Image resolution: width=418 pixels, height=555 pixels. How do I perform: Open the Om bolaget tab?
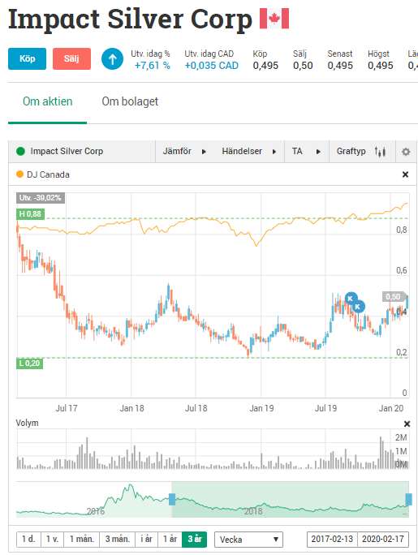coord(130,101)
